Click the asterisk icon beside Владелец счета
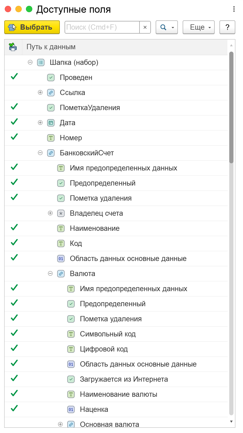Viewport: 243px width, 433px height. tap(61, 213)
